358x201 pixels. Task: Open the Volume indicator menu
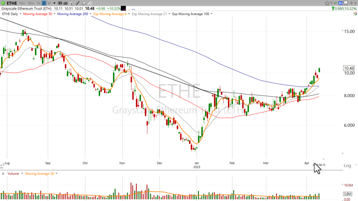(22, 173)
